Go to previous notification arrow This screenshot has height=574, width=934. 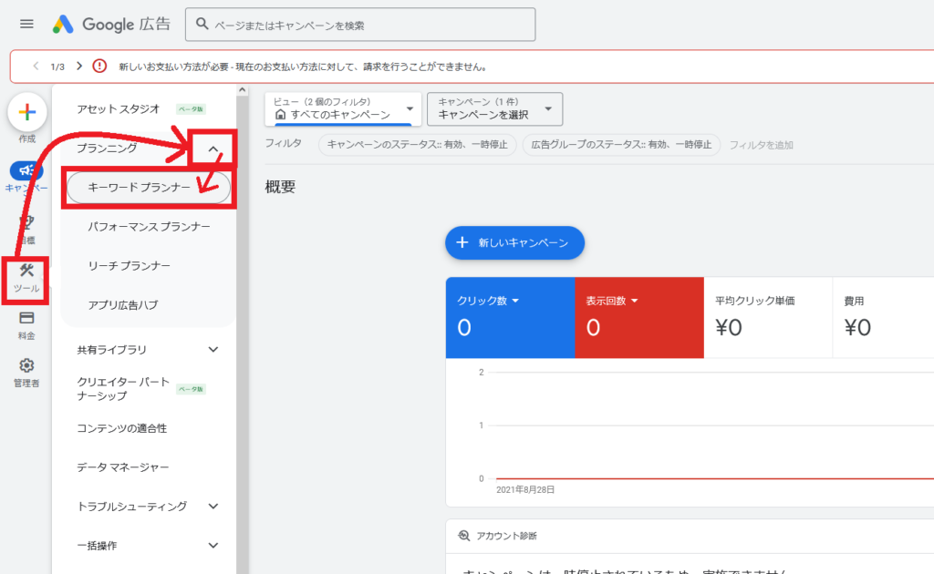point(36,67)
